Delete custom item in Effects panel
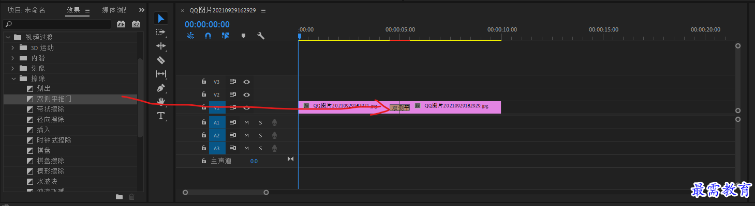755x206 pixels. (x=131, y=196)
